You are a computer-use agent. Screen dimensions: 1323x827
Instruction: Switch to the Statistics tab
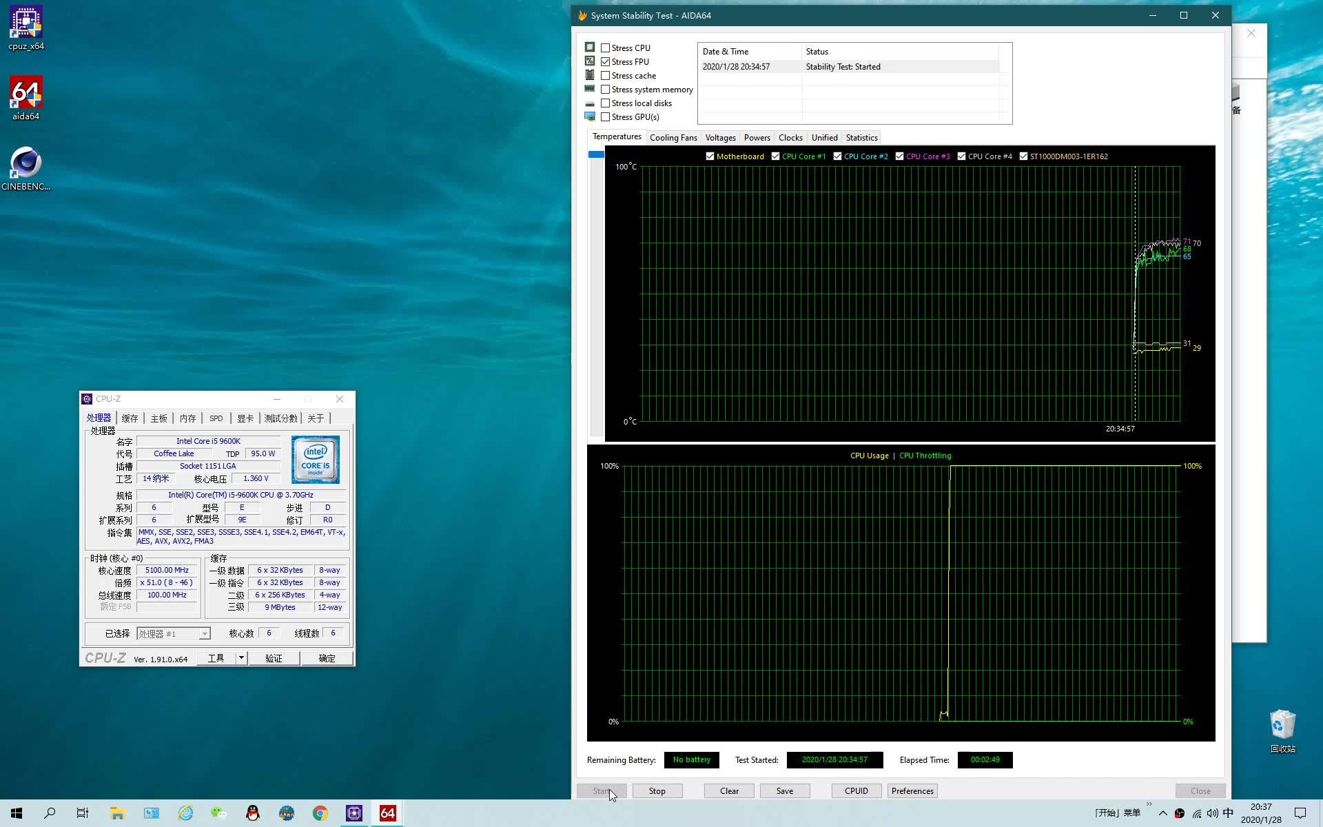[x=861, y=138]
